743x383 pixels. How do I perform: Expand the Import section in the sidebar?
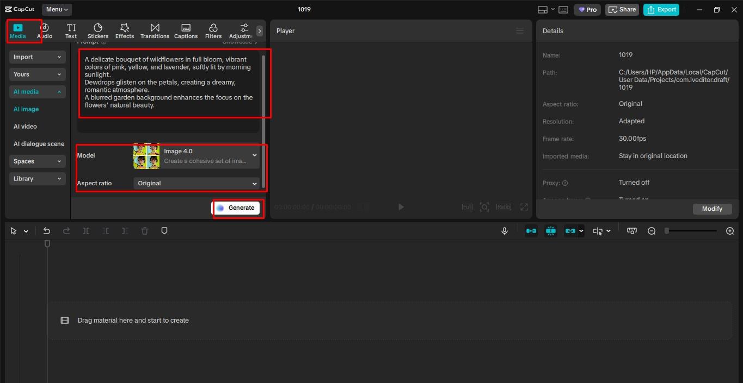click(38, 57)
